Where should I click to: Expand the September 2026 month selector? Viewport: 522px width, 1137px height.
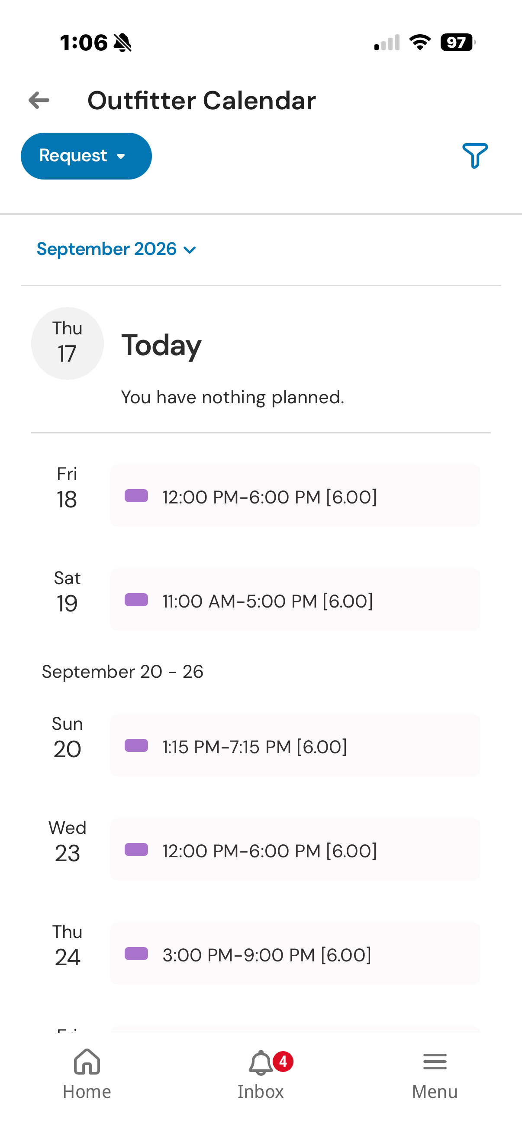pos(116,249)
